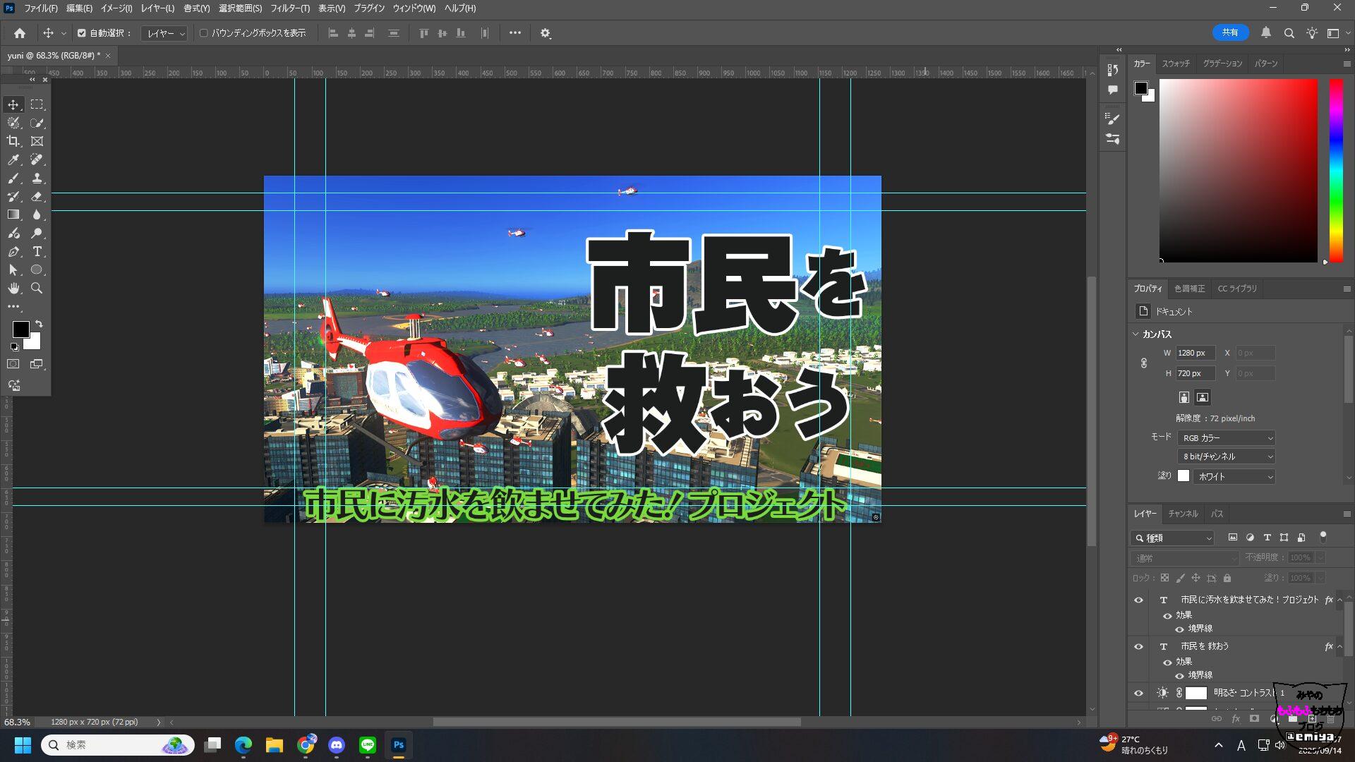Select the Rectangular Marquee tool
This screenshot has width=1355, height=762.
coord(37,104)
